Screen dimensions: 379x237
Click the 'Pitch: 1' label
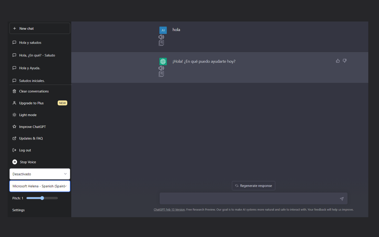tap(18, 198)
